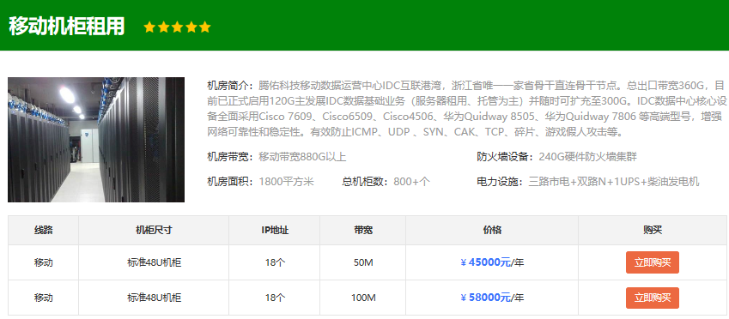Select the ¥45000元/年 price
Viewport: 729px width, 319px height.
click(x=492, y=262)
